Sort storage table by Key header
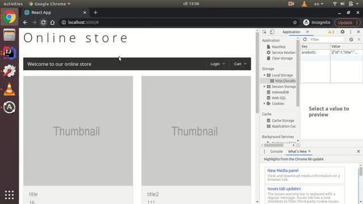The width and height of the screenshot is (363, 204). [x=315, y=46]
